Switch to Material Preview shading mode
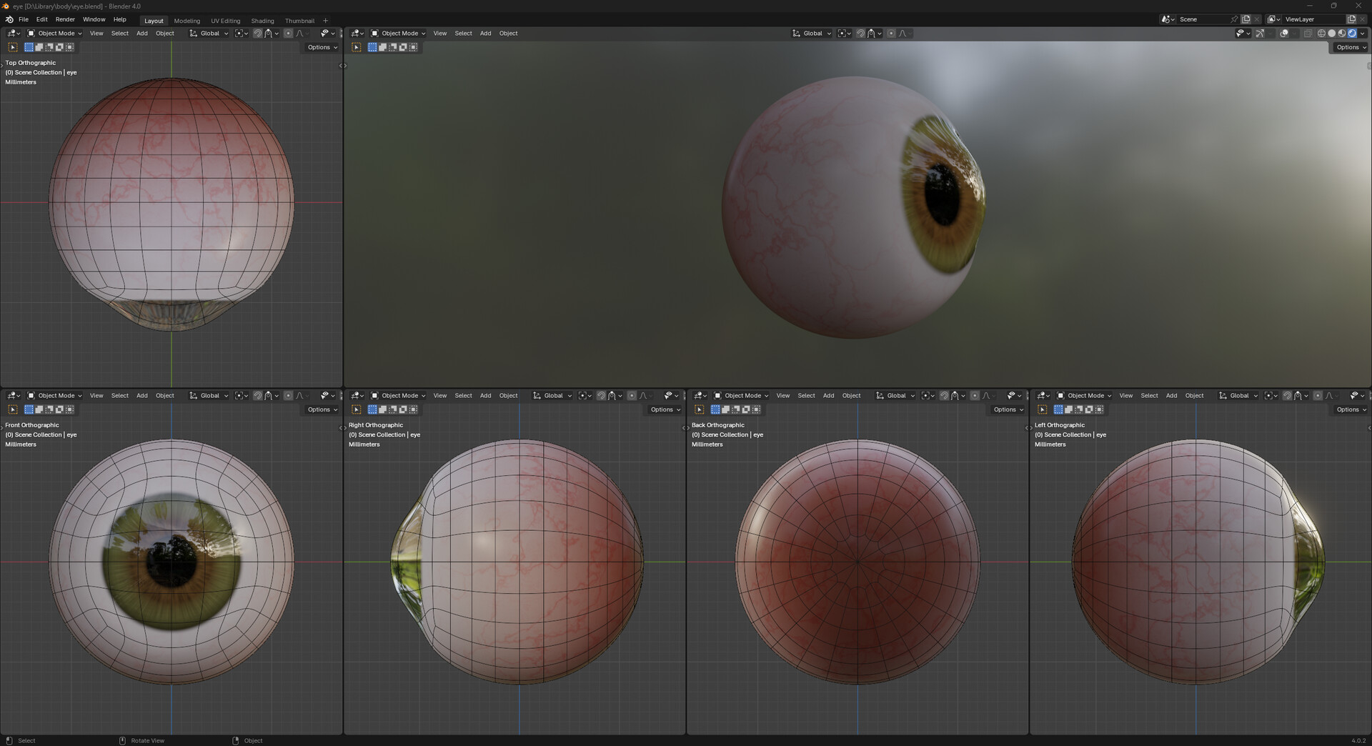Screen dimensions: 1372x746 [1342, 33]
